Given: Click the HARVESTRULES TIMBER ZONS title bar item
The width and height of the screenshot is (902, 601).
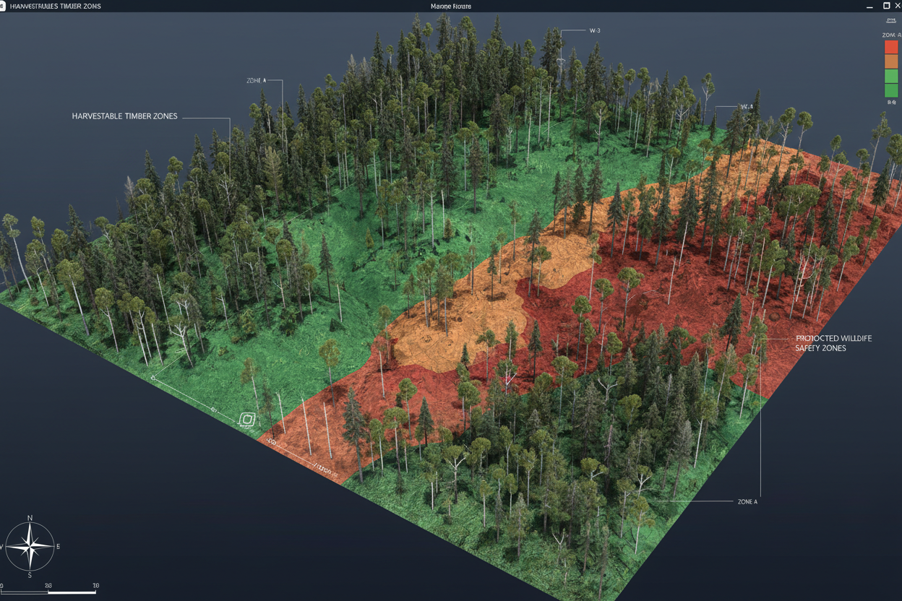Looking at the screenshot, I should click(x=54, y=6).
